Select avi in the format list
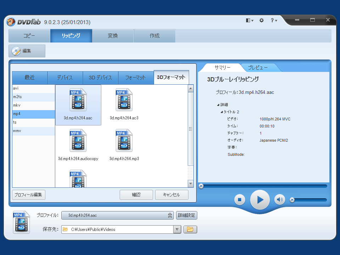The image size is (340, 255). (x=34, y=89)
